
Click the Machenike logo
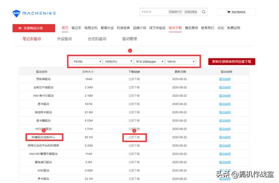(34, 14)
